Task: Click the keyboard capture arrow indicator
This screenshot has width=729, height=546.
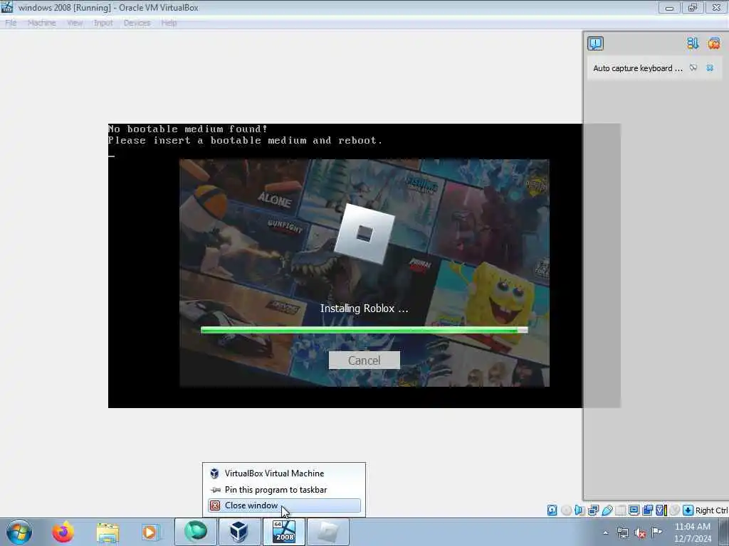Action: pyautogui.click(x=688, y=510)
